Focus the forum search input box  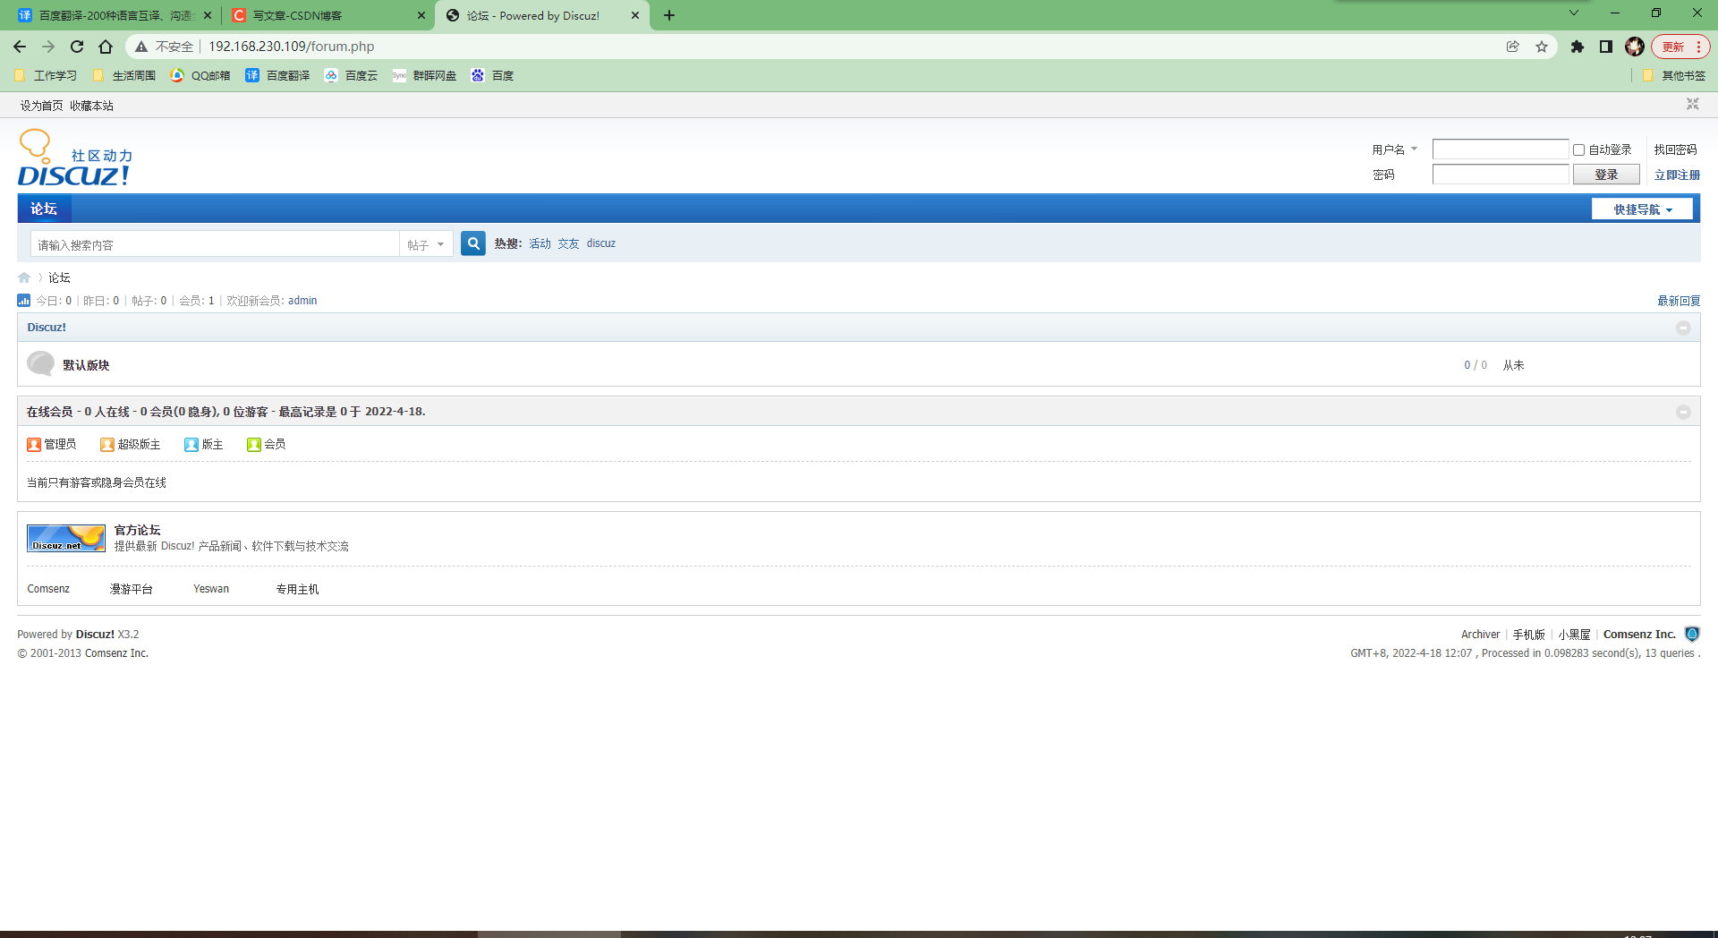pos(215,244)
